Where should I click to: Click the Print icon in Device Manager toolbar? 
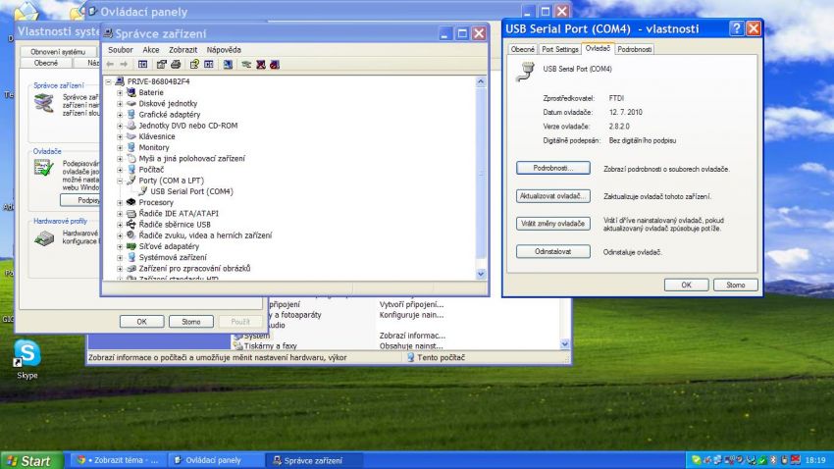[x=176, y=65]
